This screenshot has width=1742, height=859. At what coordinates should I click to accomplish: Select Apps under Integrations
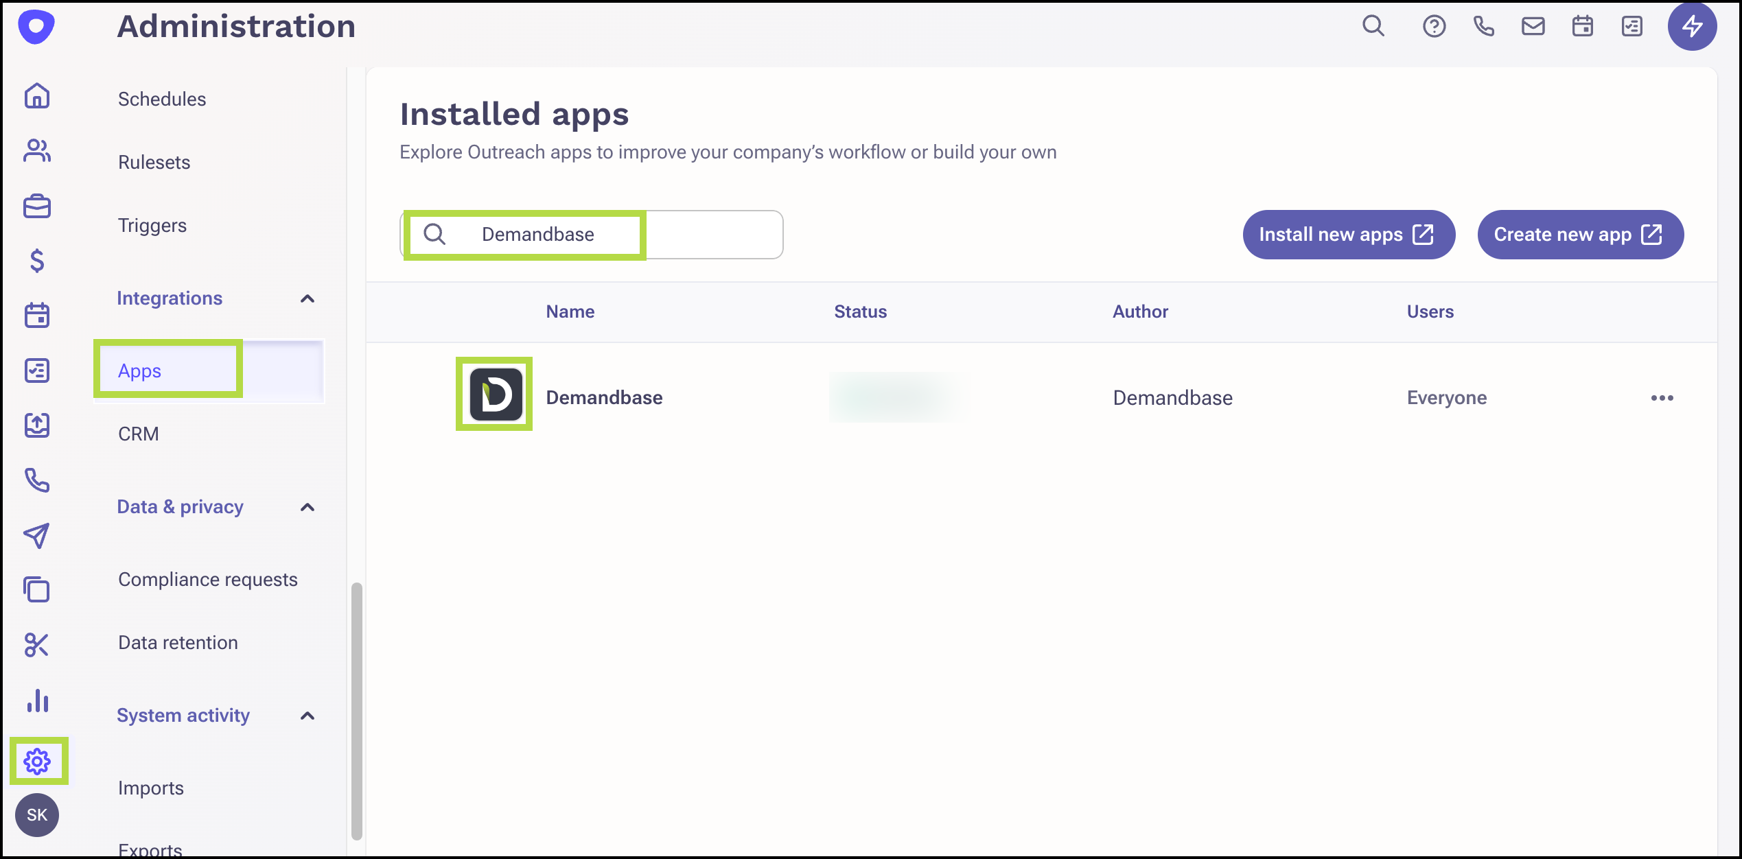click(x=209, y=370)
